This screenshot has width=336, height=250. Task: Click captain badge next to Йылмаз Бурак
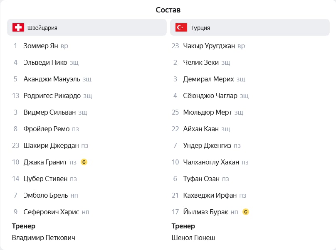pyautogui.click(x=246, y=212)
